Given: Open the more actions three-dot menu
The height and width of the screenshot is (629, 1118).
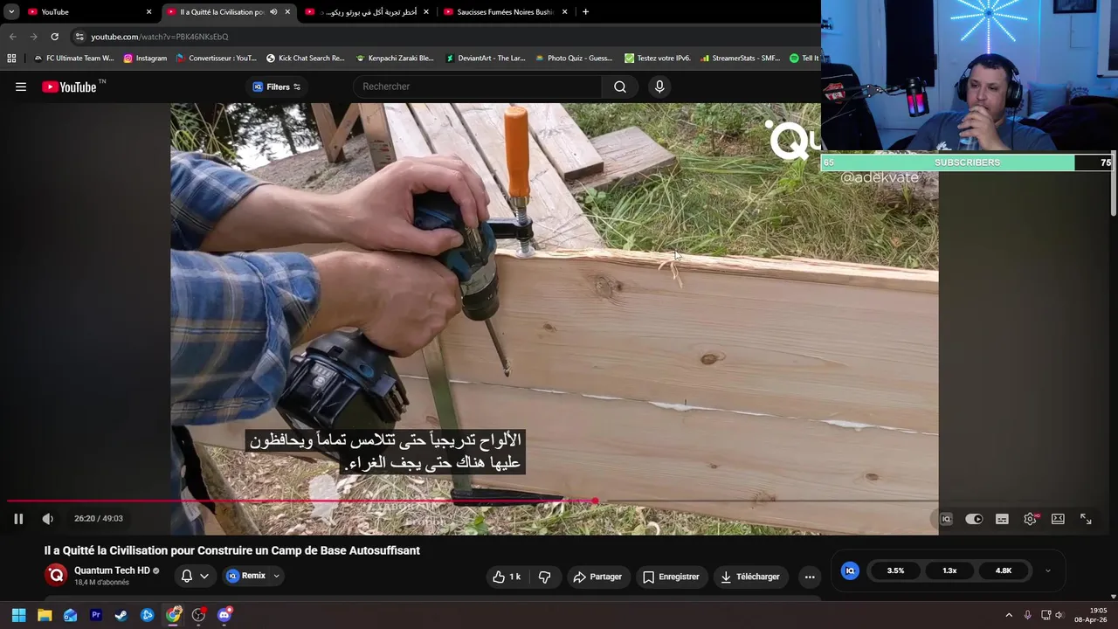Looking at the screenshot, I should pos(810,577).
